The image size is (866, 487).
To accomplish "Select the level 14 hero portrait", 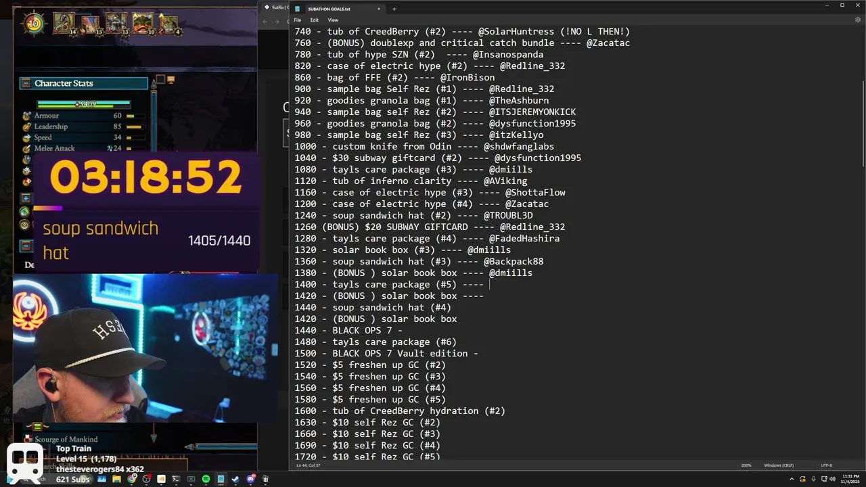I will [x=65, y=24].
